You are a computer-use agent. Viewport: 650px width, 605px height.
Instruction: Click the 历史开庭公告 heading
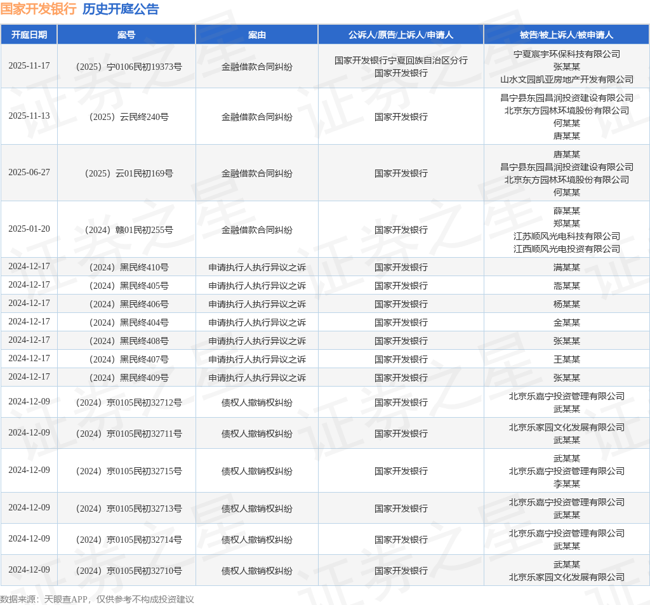[121, 9]
